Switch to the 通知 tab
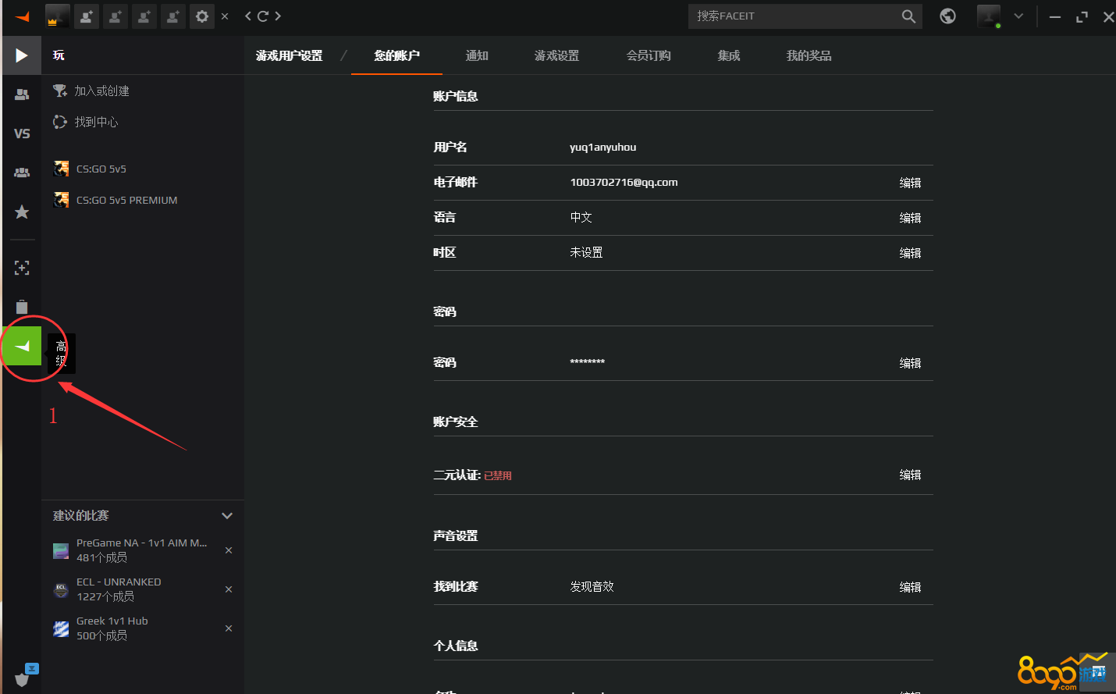Image resolution: width=1116 pixels, height=694 pixels. click(x=477, y=56)
